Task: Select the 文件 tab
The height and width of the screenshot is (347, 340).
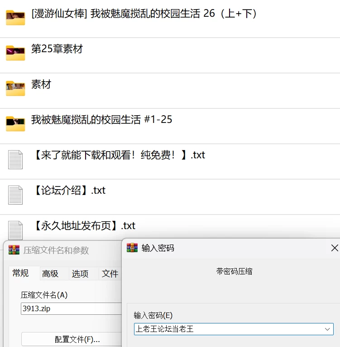Action: coord(110,274)
